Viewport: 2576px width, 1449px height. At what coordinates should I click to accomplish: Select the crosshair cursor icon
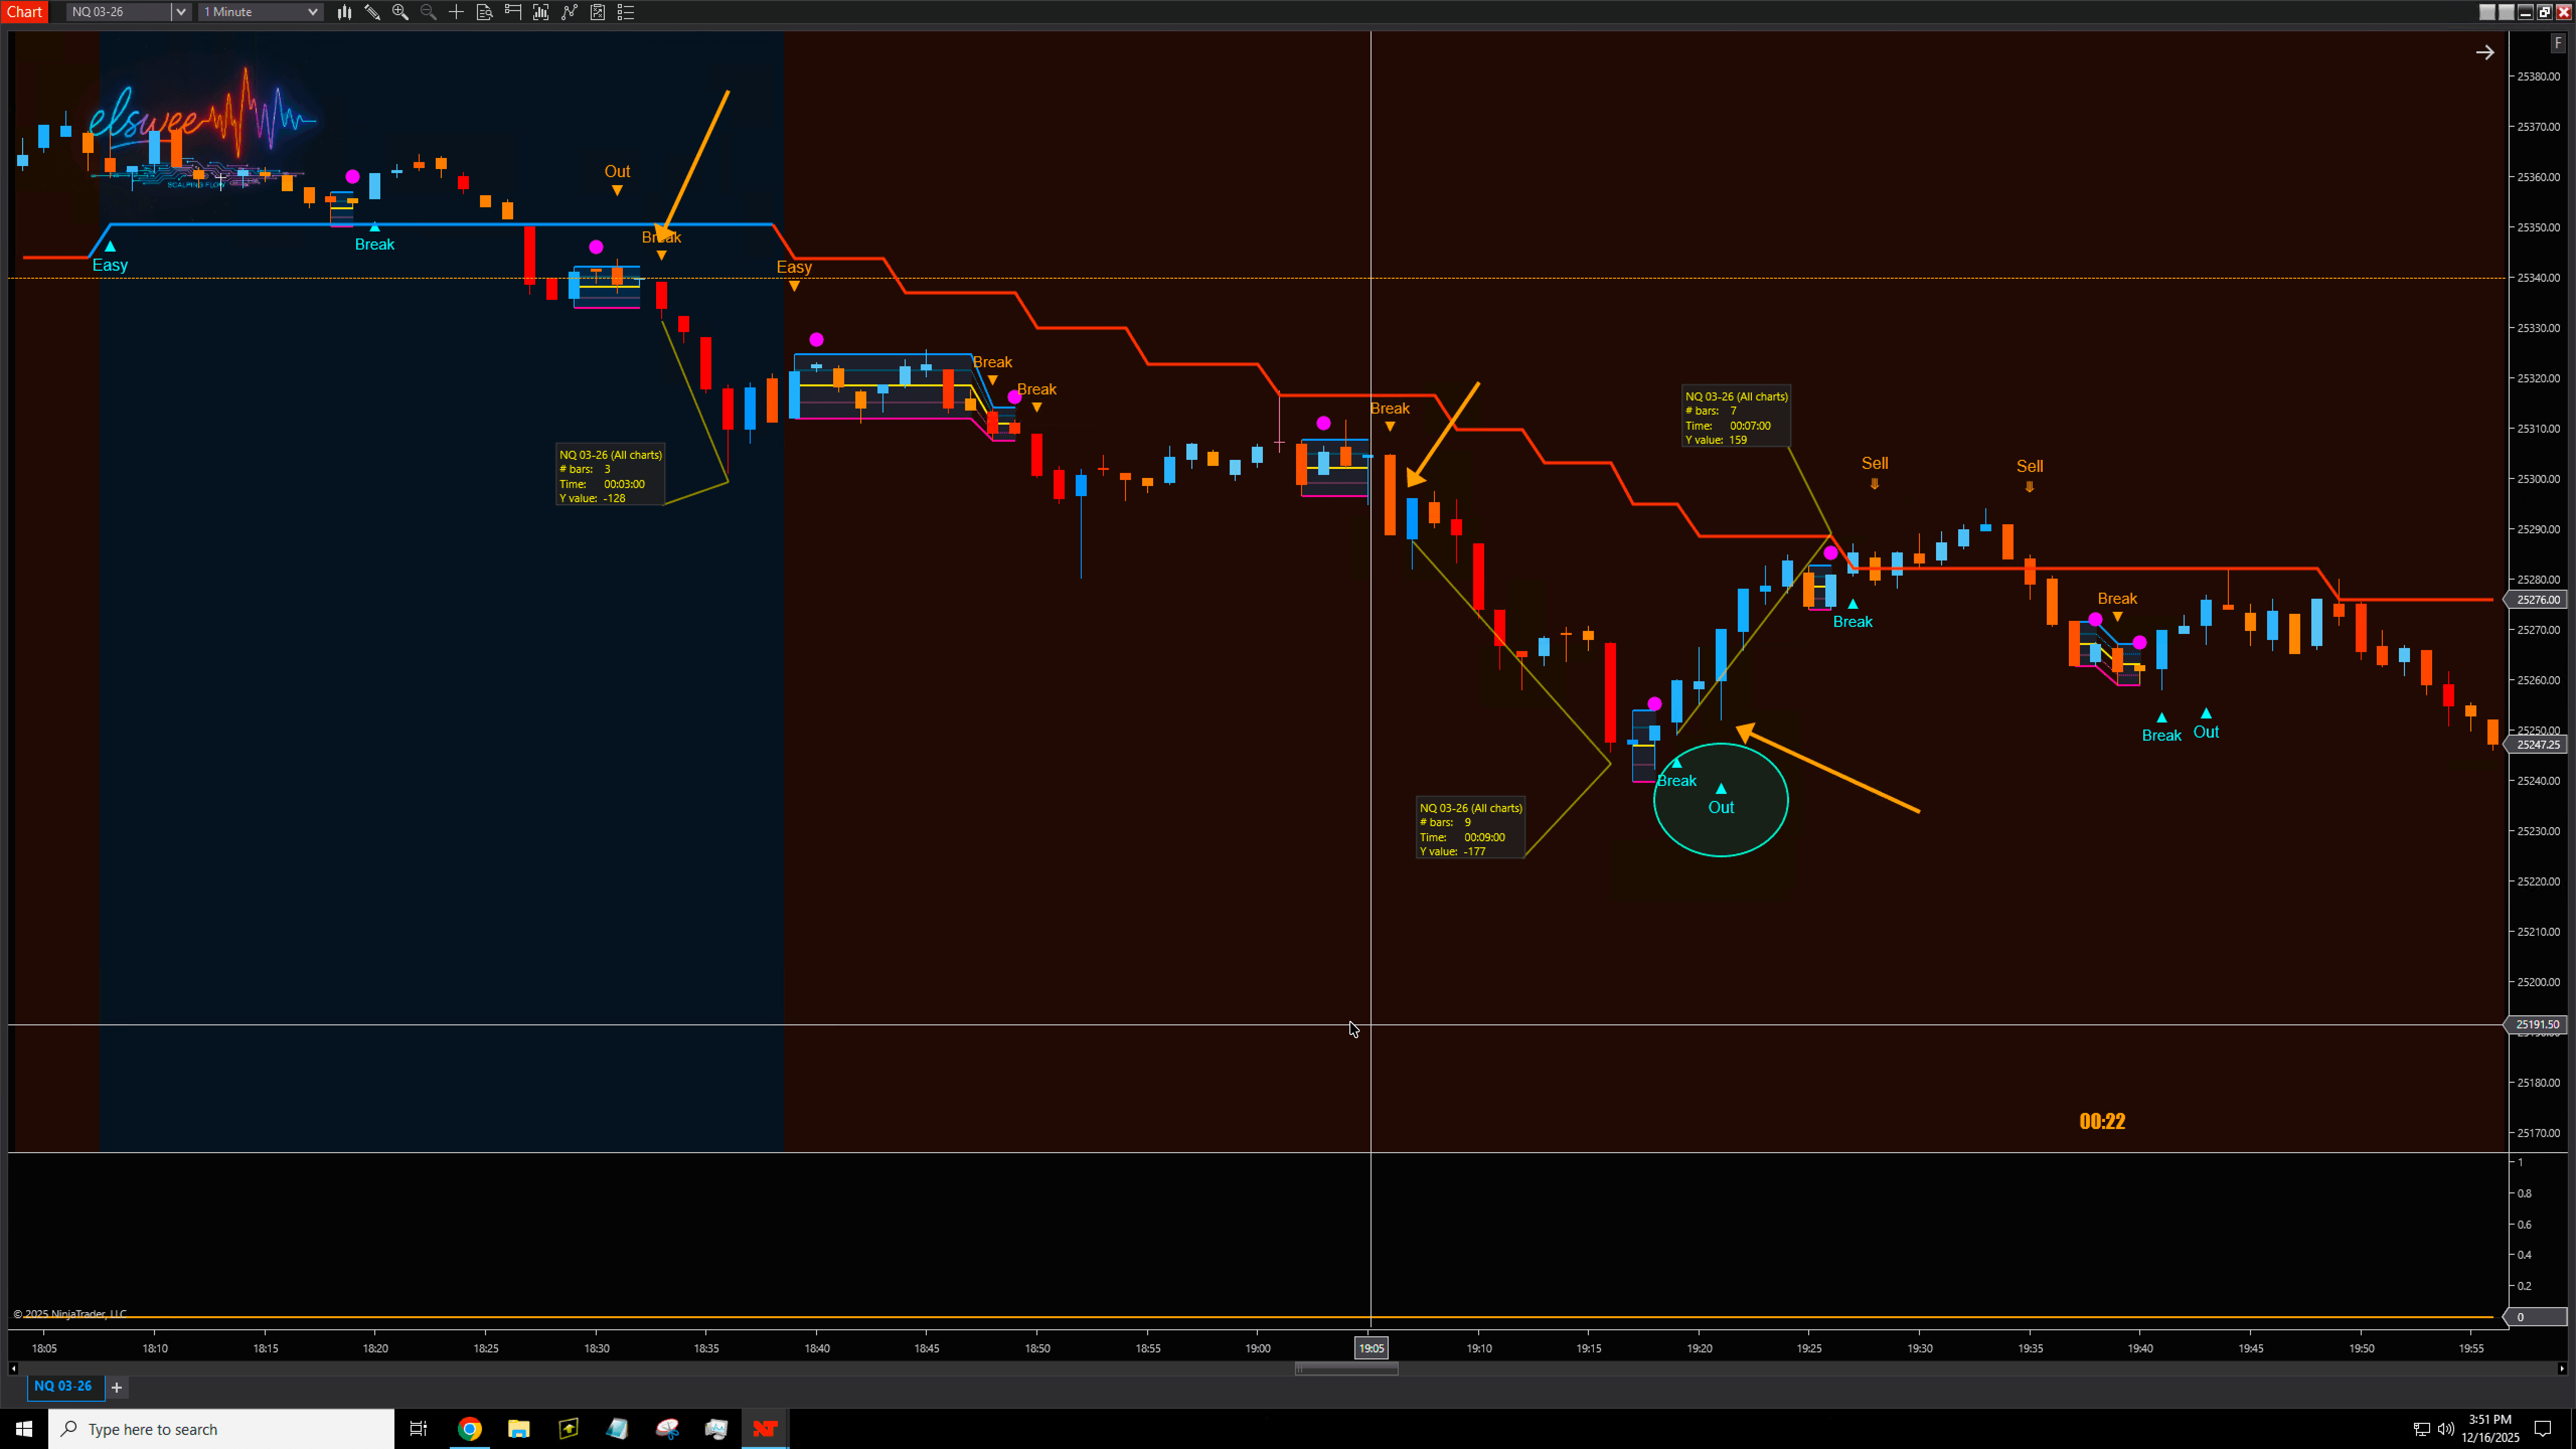pos(456,12)
